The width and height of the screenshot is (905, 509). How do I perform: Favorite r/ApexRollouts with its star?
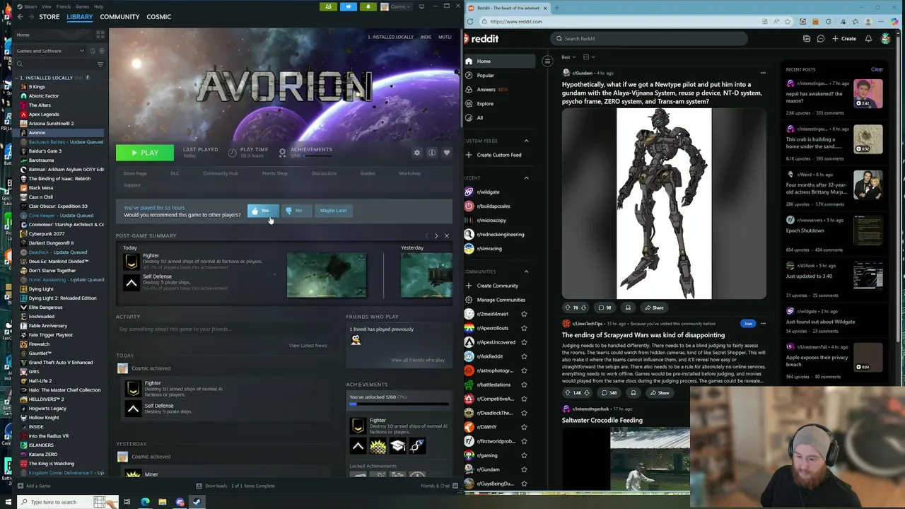[x=524, y=328]
